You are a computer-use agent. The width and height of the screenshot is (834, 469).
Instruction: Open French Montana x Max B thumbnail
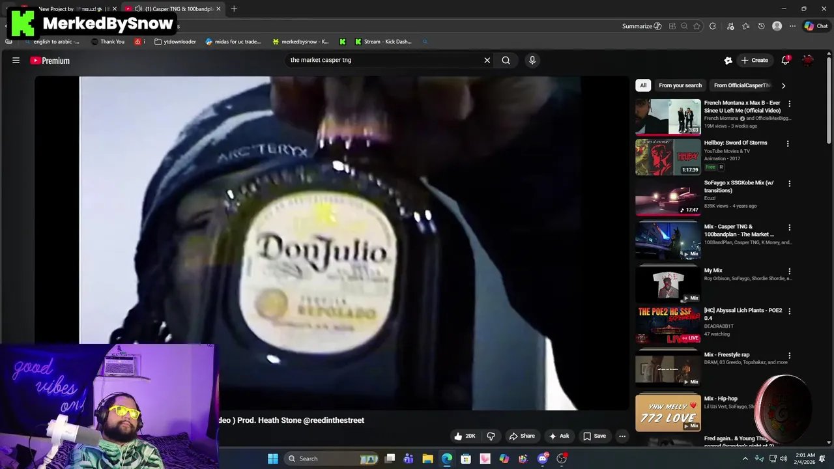click(668, 117)
